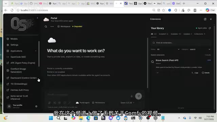The width and height of the screenshot is (217, 122).
Task: Click the sidebar scrollbar
Action: coord(39,54)
